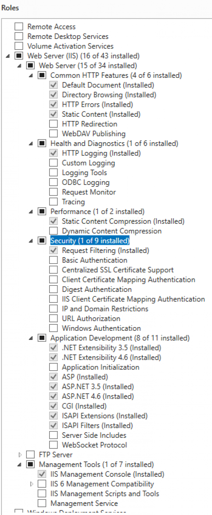Select IIS Management Console (Installed) row
The width and height of the screenshot is (212, 515).
[107, 474]
